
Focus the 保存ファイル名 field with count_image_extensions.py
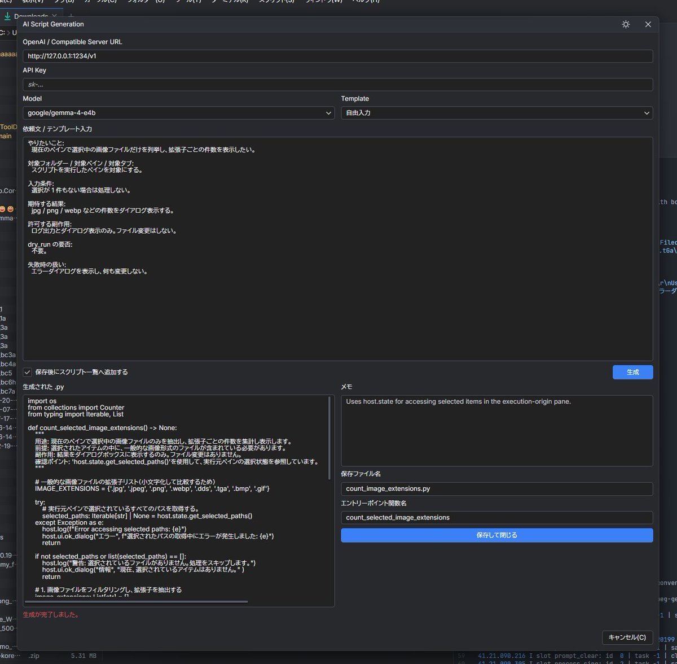coord(497,488)
